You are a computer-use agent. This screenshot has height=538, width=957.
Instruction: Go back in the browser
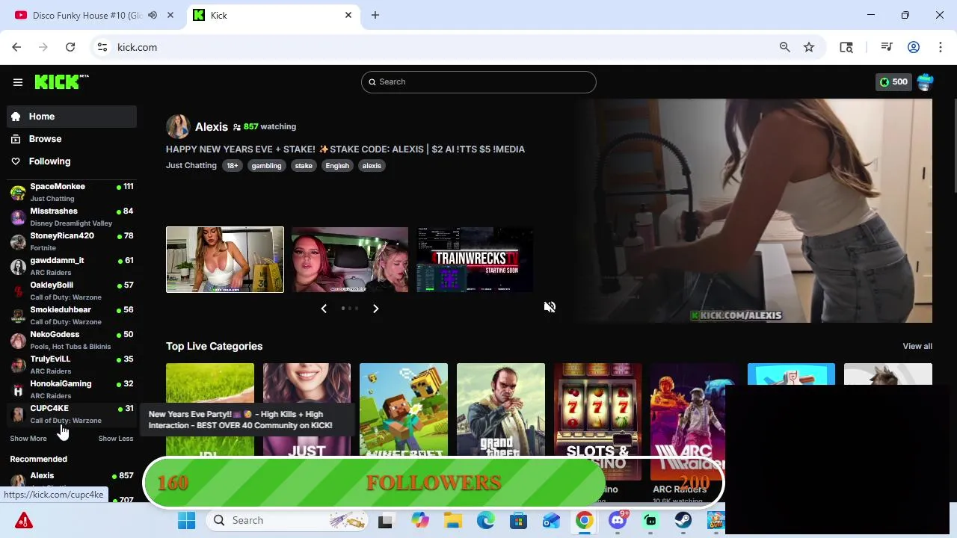pos(16,47)
